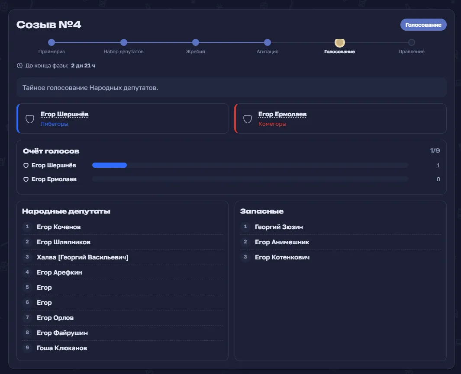The height and width of the screenshot is (374, 461).
Task: Select the Правление phase circle
Action: coord(412,42)
